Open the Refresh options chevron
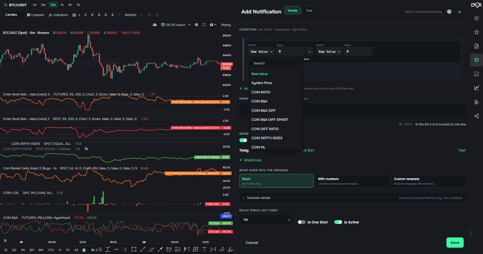Screen dimensions: 483x254 coord(142,15)
